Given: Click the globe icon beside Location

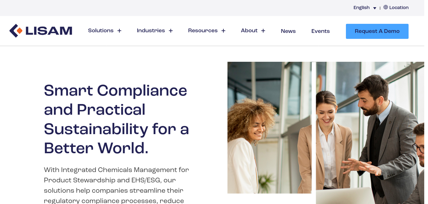Looking at the screenshot, I should [386, 7].
